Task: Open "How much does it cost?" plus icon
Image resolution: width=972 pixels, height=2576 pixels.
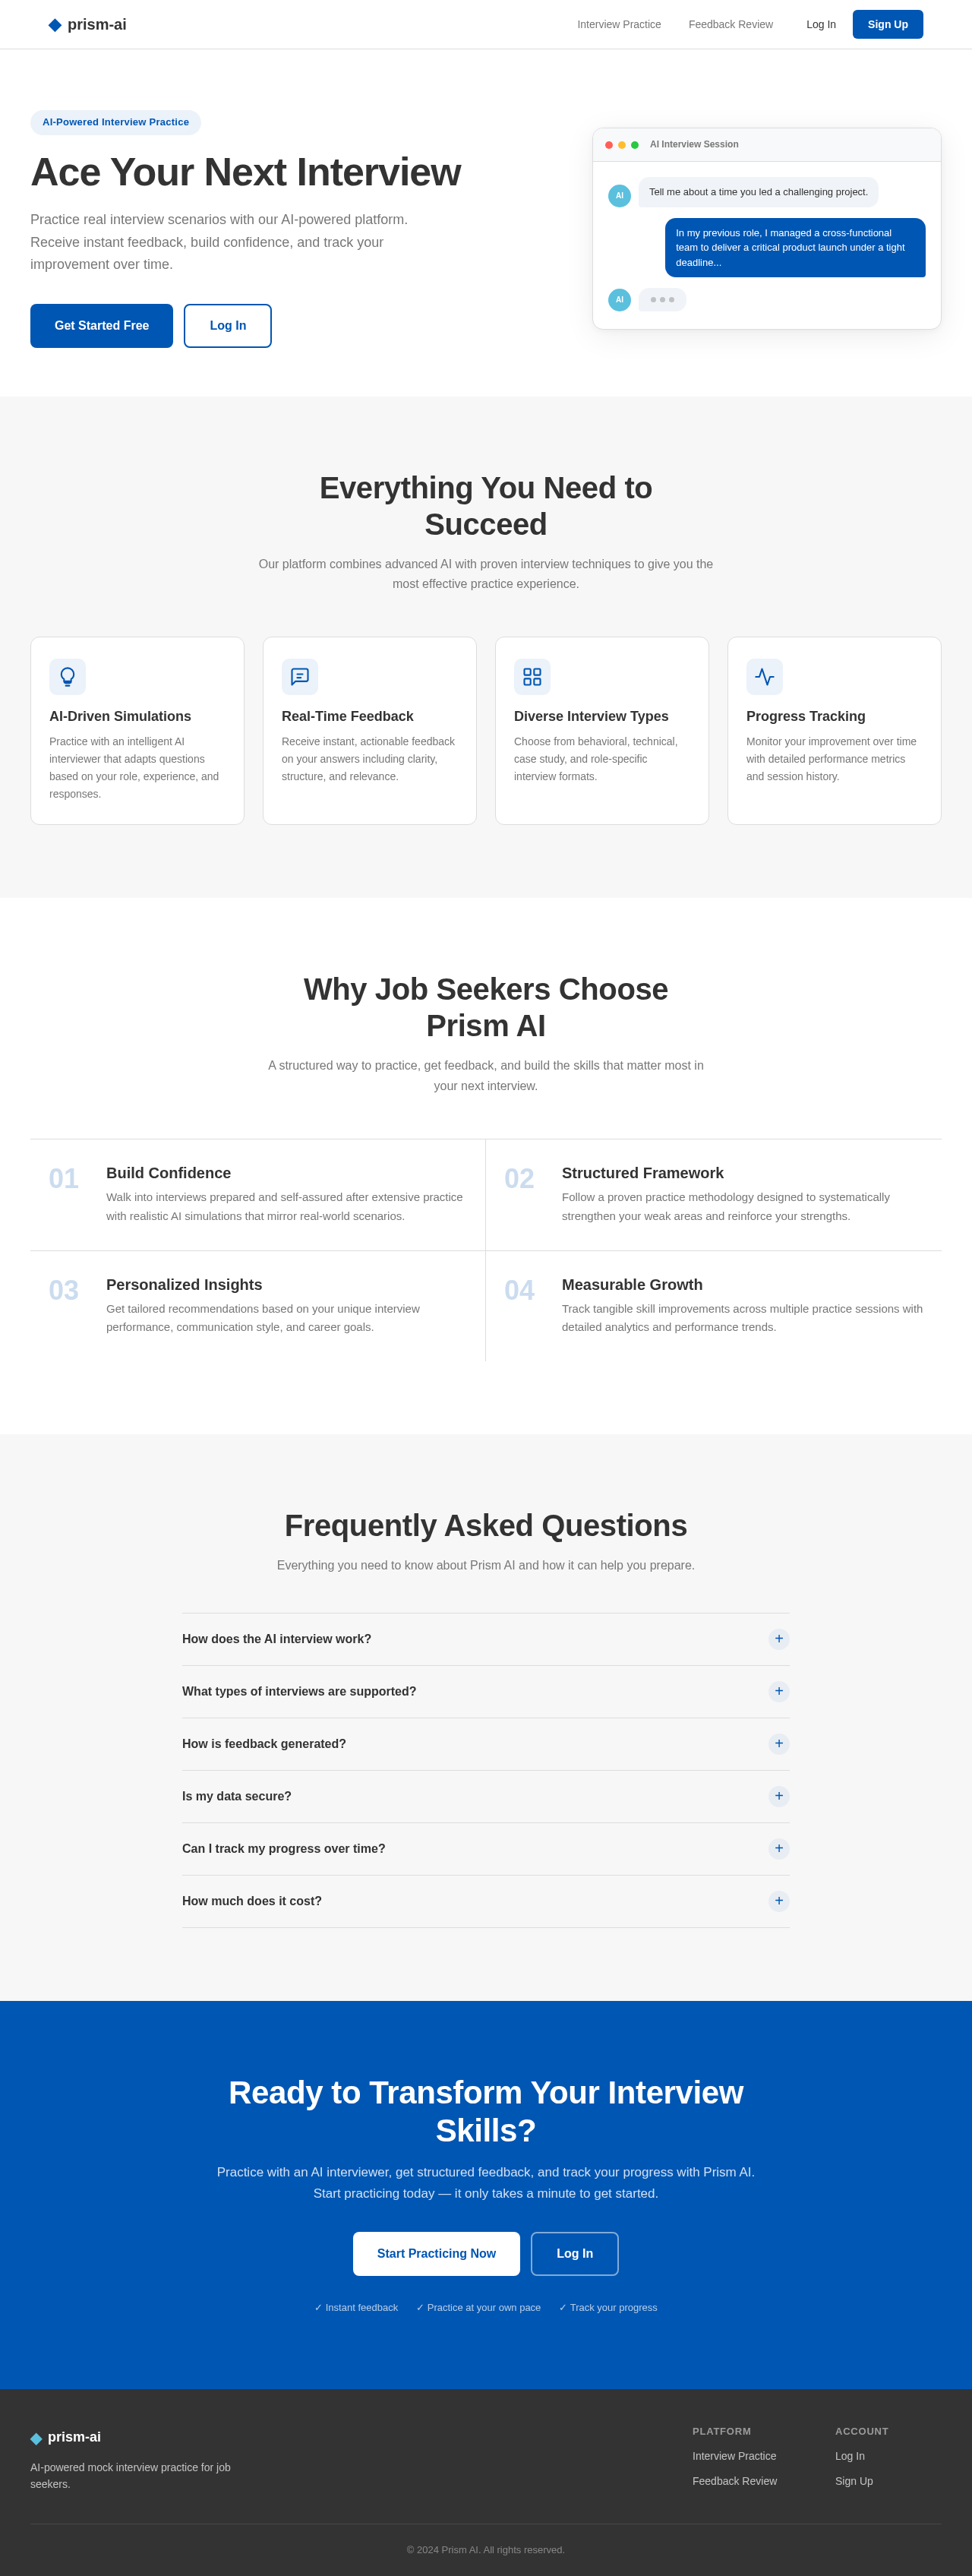Action: (779, 1901)
